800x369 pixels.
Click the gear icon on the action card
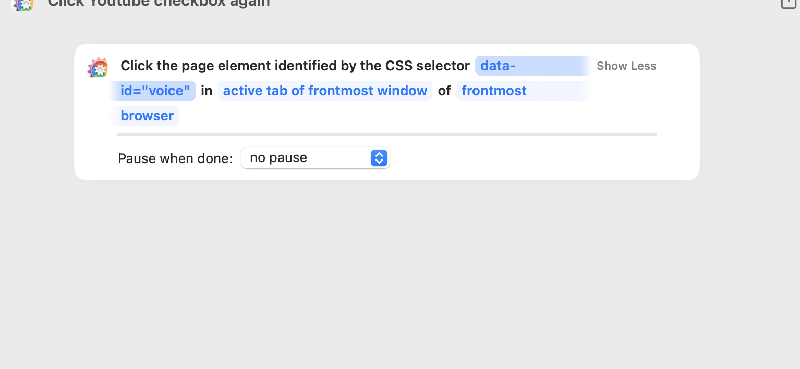[x=98, y=67]
